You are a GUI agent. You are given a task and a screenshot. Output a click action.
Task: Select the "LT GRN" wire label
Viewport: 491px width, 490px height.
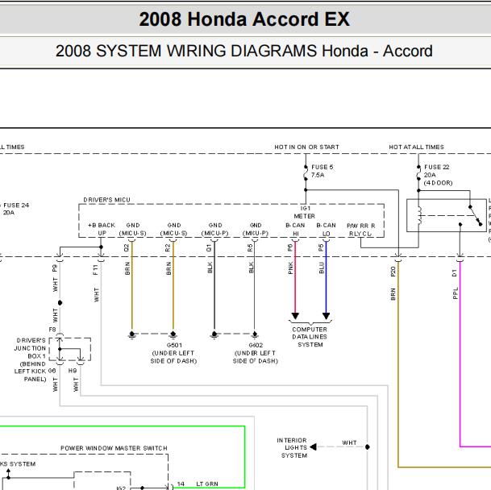pos(206,484)
